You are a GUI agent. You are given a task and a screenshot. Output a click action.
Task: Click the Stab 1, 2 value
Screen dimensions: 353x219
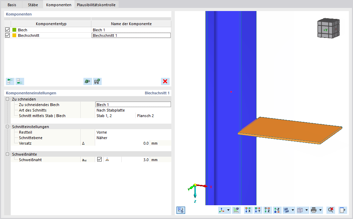(x=115, y=116)
